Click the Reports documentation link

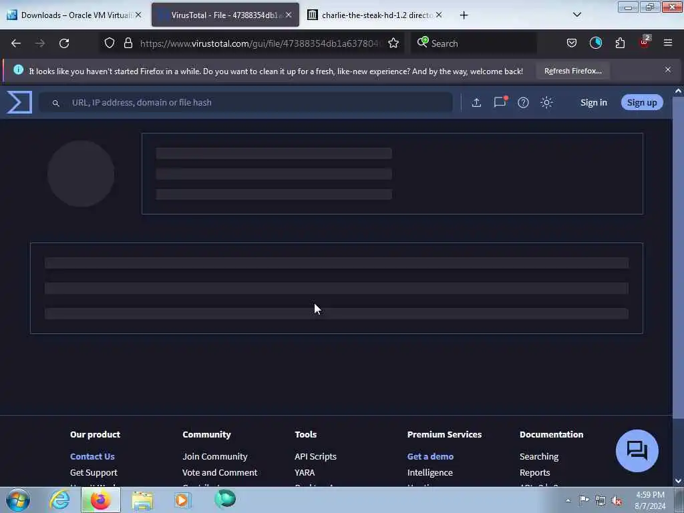coord(534,472)
